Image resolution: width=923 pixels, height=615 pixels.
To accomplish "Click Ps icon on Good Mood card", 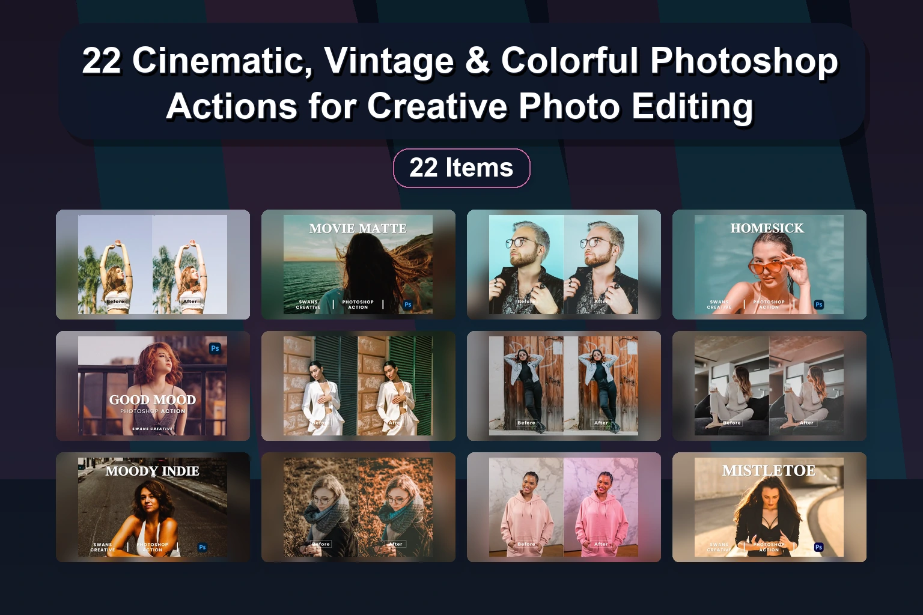I will click(x=215, y=348).
